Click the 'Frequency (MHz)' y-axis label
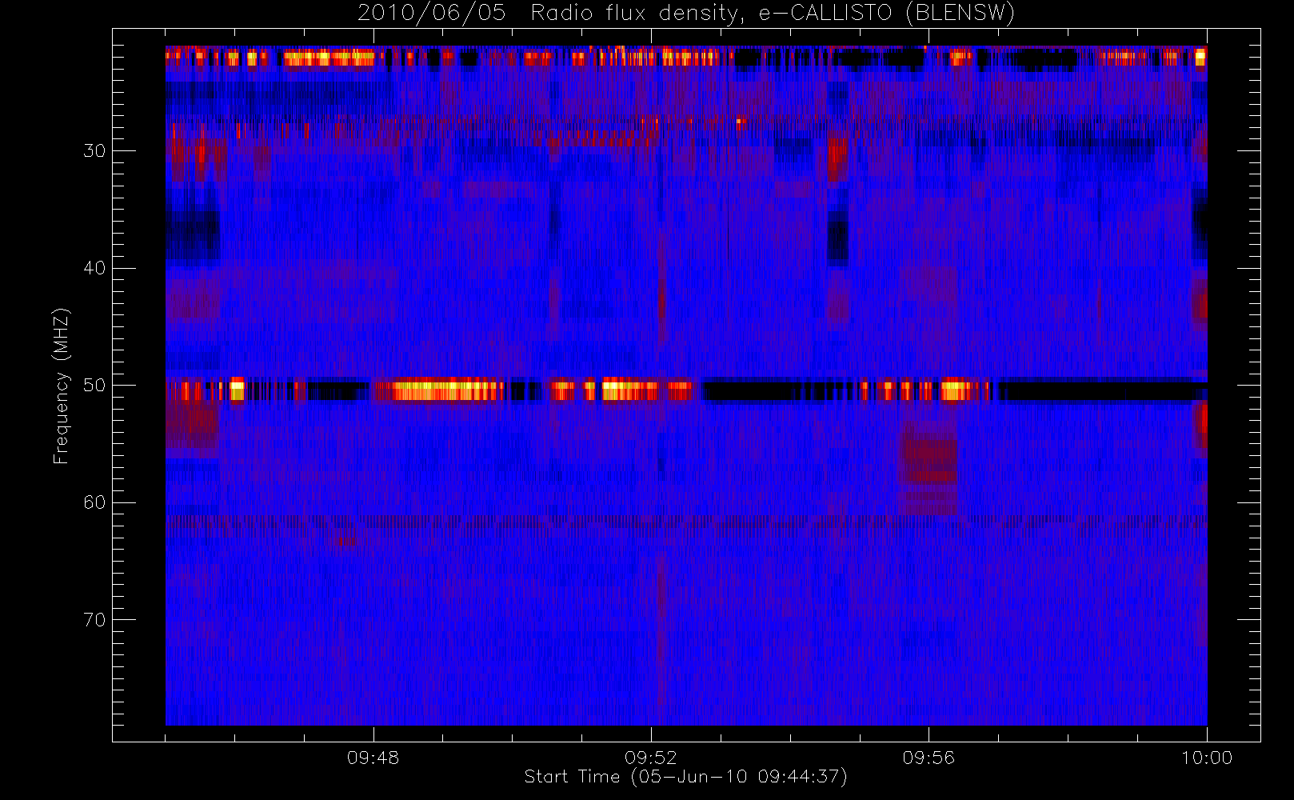 tap(62, 386)
